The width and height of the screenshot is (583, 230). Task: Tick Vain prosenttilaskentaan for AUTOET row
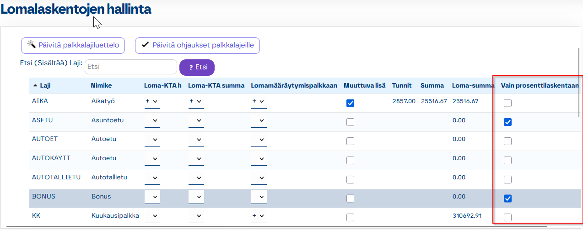[507, 141]
